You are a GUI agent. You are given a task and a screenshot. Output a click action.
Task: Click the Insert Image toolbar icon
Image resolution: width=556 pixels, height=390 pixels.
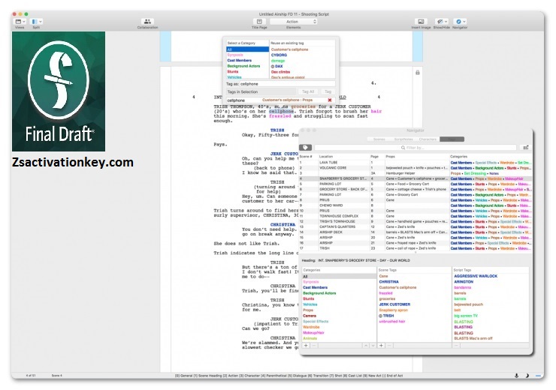(x=421, y=22)
